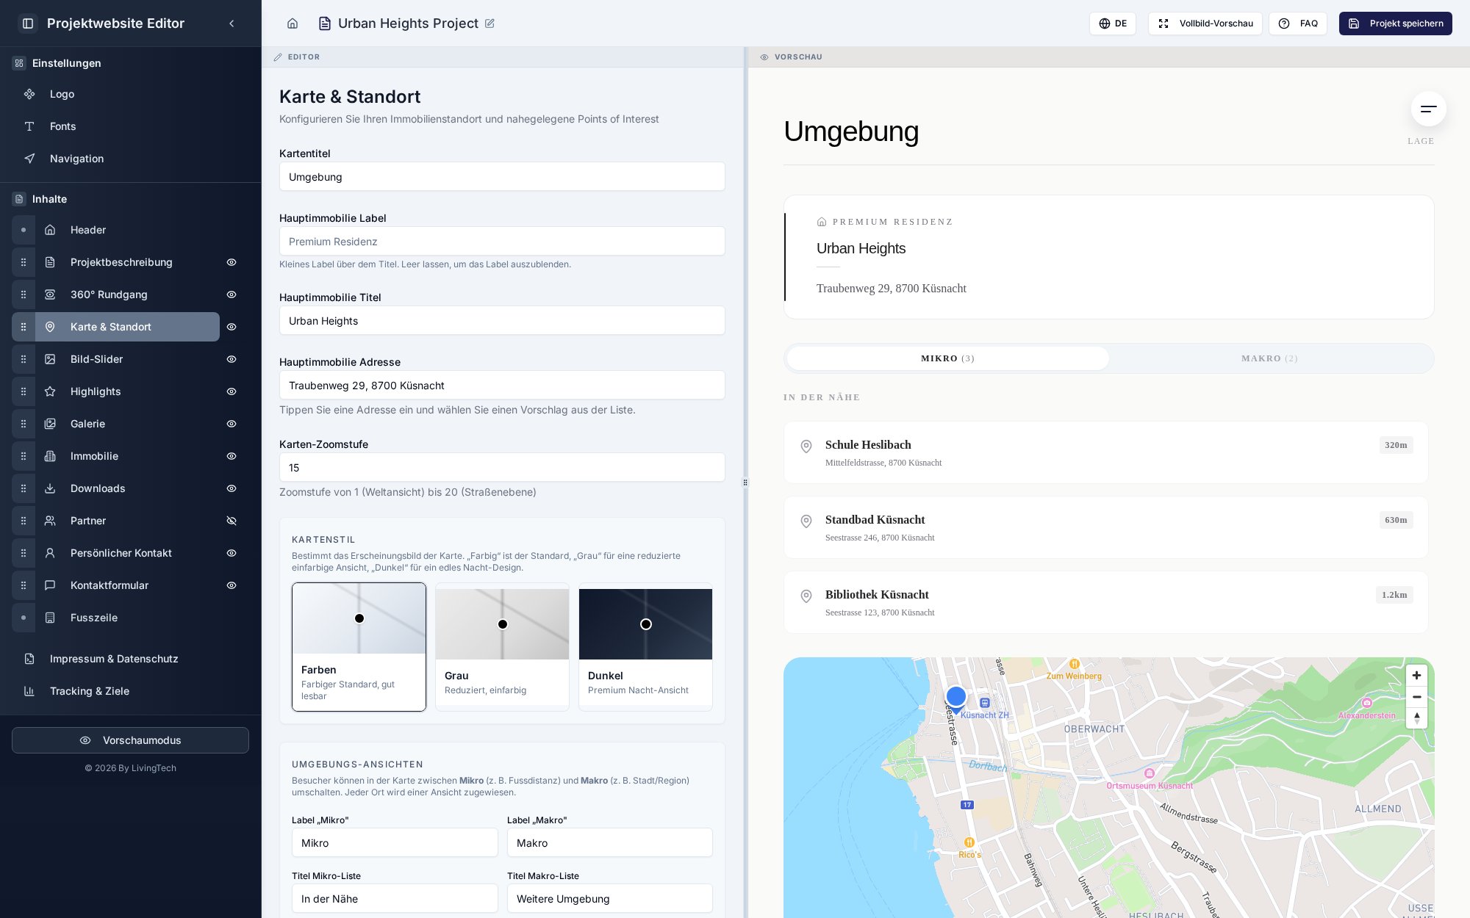Open Navigation settings
The height and width of the screenshot is (918, 1470).
point(131,159)
